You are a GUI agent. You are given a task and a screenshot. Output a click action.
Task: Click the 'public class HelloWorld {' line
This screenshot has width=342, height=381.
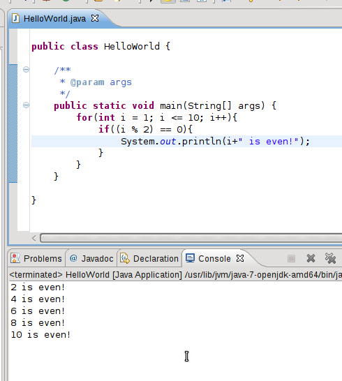pyautogui.click(x=101, y=46)
